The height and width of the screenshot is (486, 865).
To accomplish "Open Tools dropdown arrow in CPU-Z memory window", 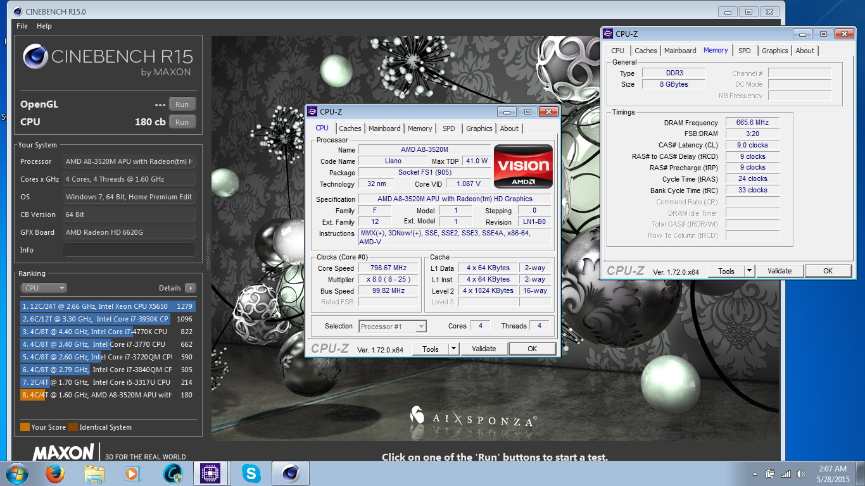I will 749,271.
